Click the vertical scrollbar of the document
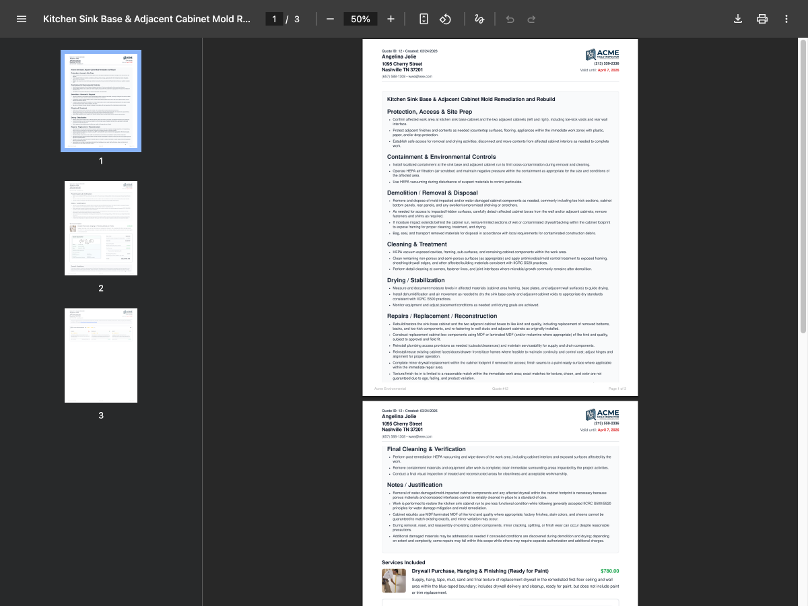The width and height of the screenshot is (808, 606). (x=803, y=185)
